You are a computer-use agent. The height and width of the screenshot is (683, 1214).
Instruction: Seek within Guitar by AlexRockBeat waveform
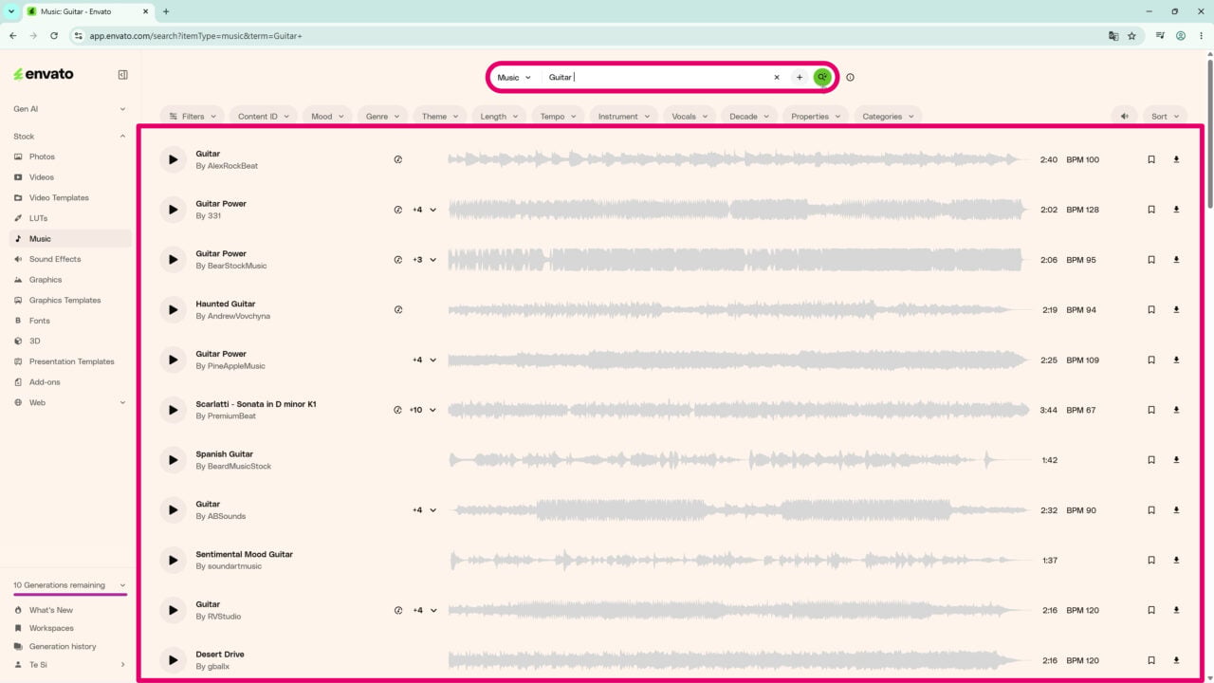739,159
